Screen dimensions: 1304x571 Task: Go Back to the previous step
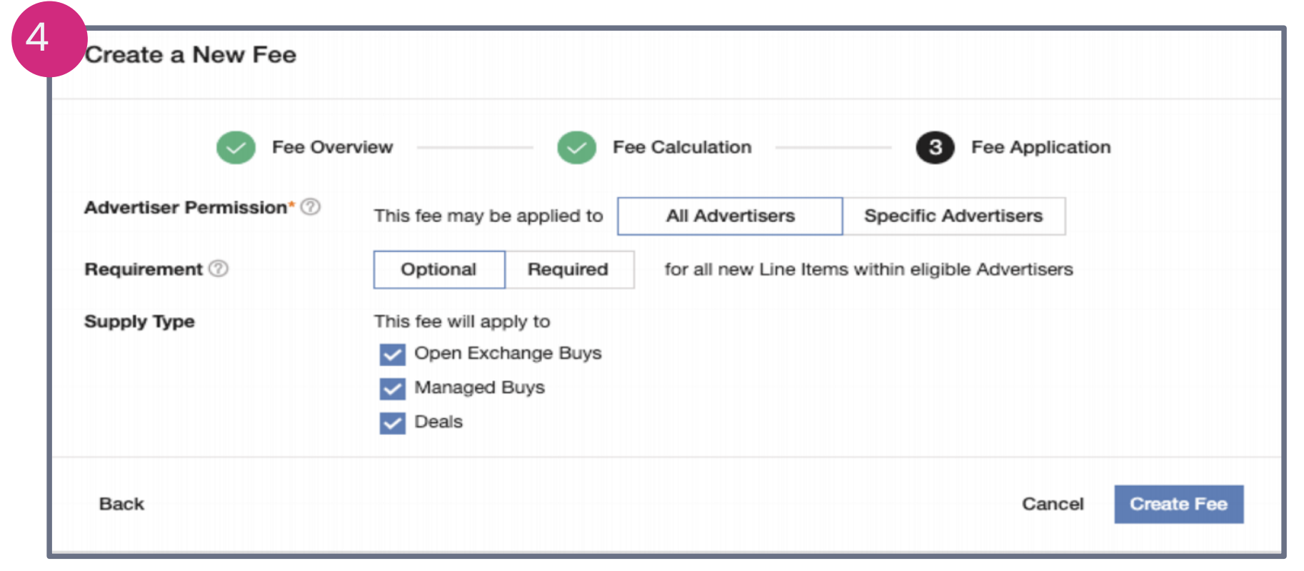pos(121,504)
